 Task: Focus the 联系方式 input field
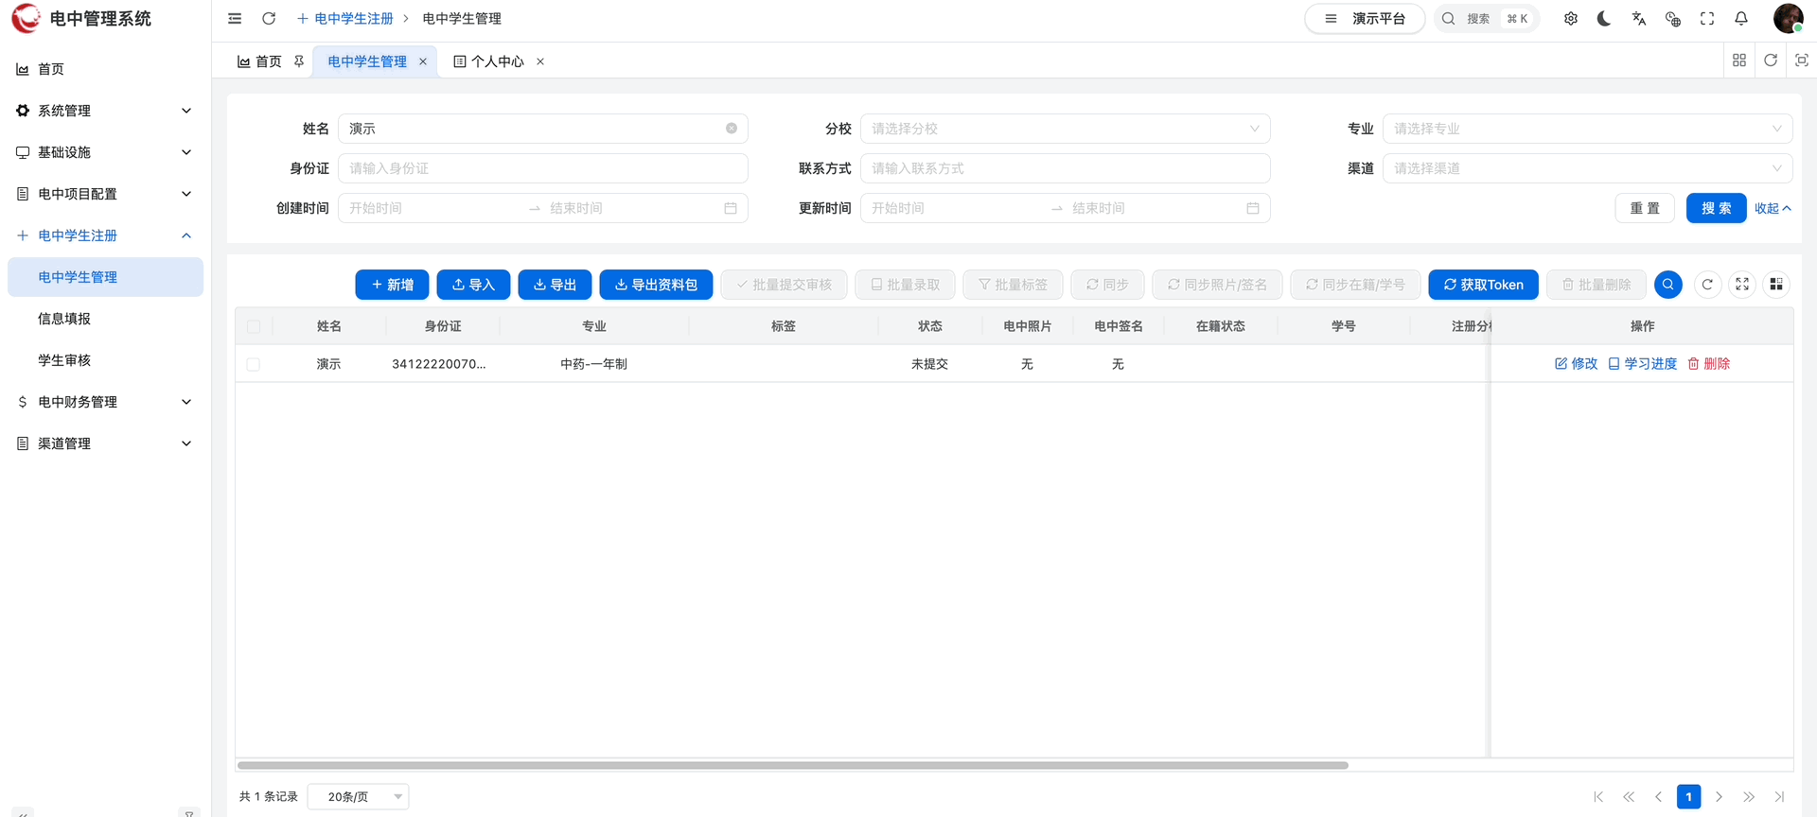click(1065, 168)
